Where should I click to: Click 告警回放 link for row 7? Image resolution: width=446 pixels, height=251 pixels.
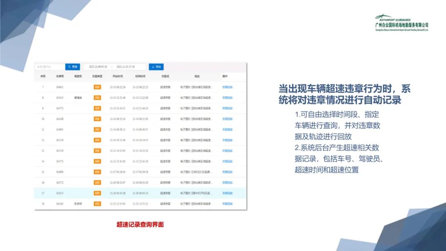[228, 87]
